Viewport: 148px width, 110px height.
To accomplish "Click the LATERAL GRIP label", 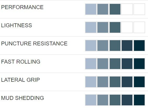I will coord(21,80).
